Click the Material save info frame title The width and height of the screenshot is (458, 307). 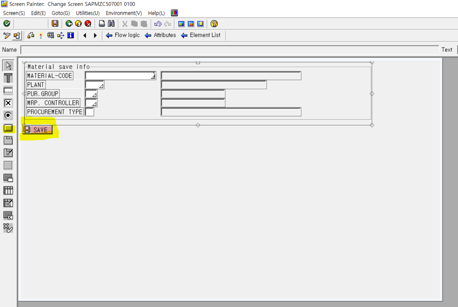click(59, 67)
